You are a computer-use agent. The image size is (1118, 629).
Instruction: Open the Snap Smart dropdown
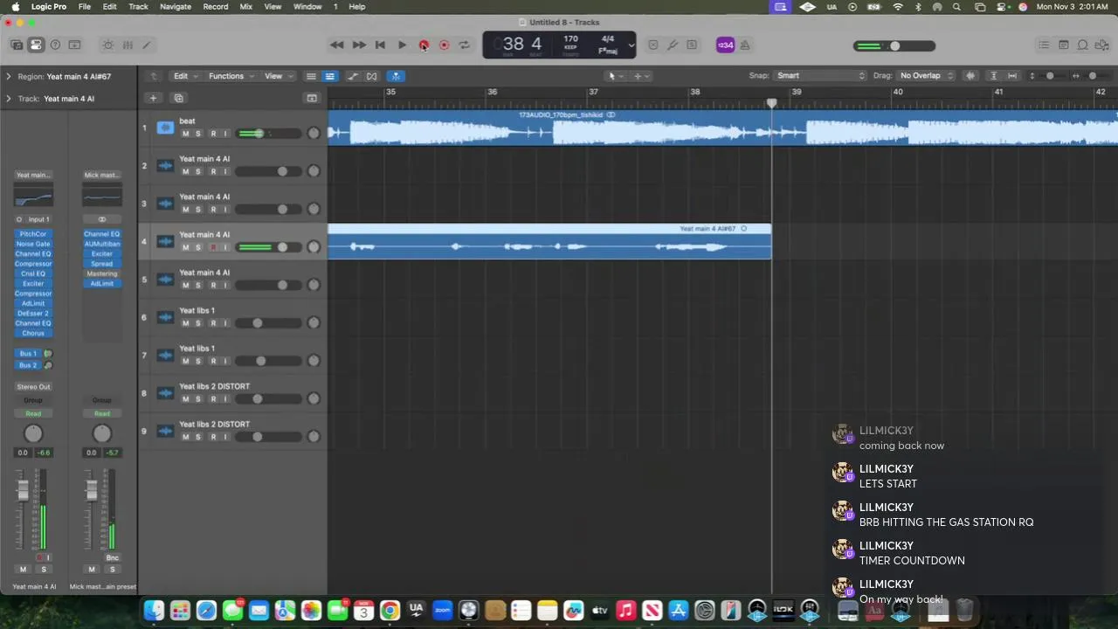coord(819,76)
